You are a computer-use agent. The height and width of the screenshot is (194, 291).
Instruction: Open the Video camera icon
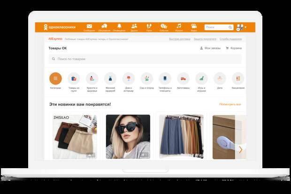pos(194,26)
